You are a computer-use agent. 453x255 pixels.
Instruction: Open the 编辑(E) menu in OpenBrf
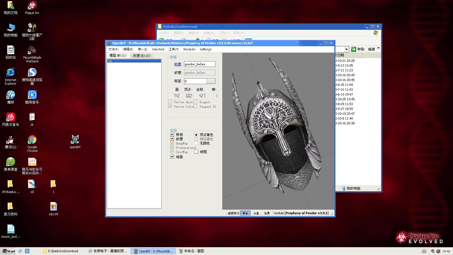128,49
